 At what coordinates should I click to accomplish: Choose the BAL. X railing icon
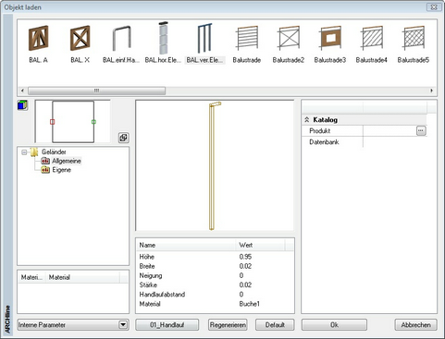point(80,38)
